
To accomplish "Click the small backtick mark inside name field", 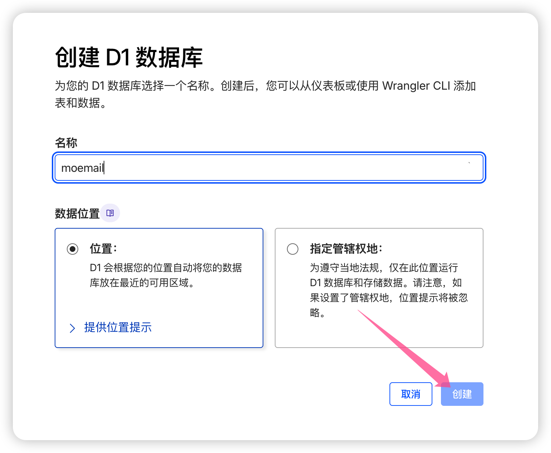I will [x=469, y=163].
